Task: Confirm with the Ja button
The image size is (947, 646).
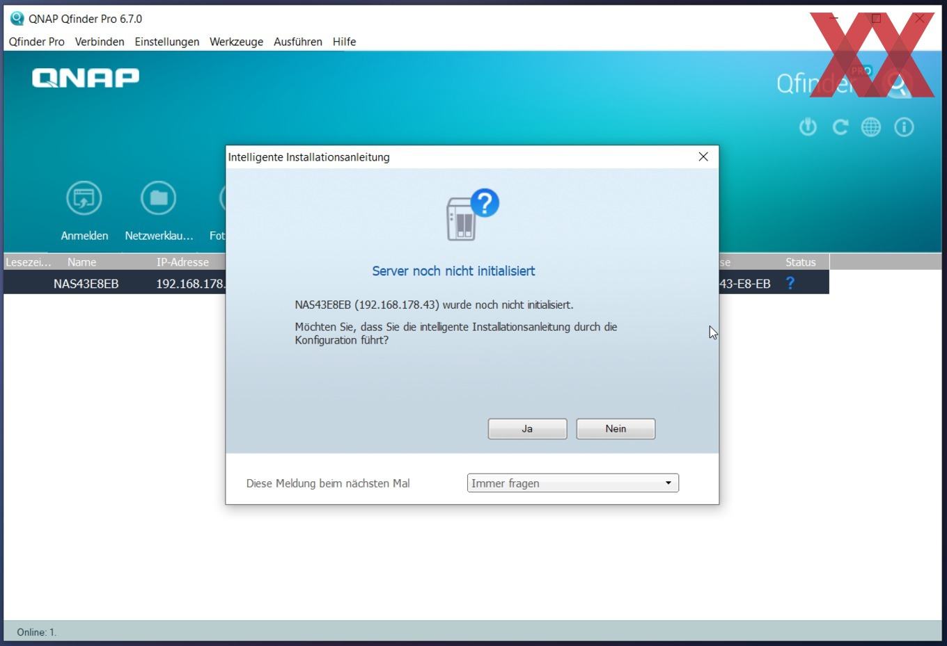Action: [x=527, y=429]
